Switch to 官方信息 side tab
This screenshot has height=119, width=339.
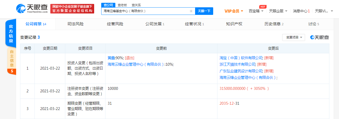click(11, 33)
